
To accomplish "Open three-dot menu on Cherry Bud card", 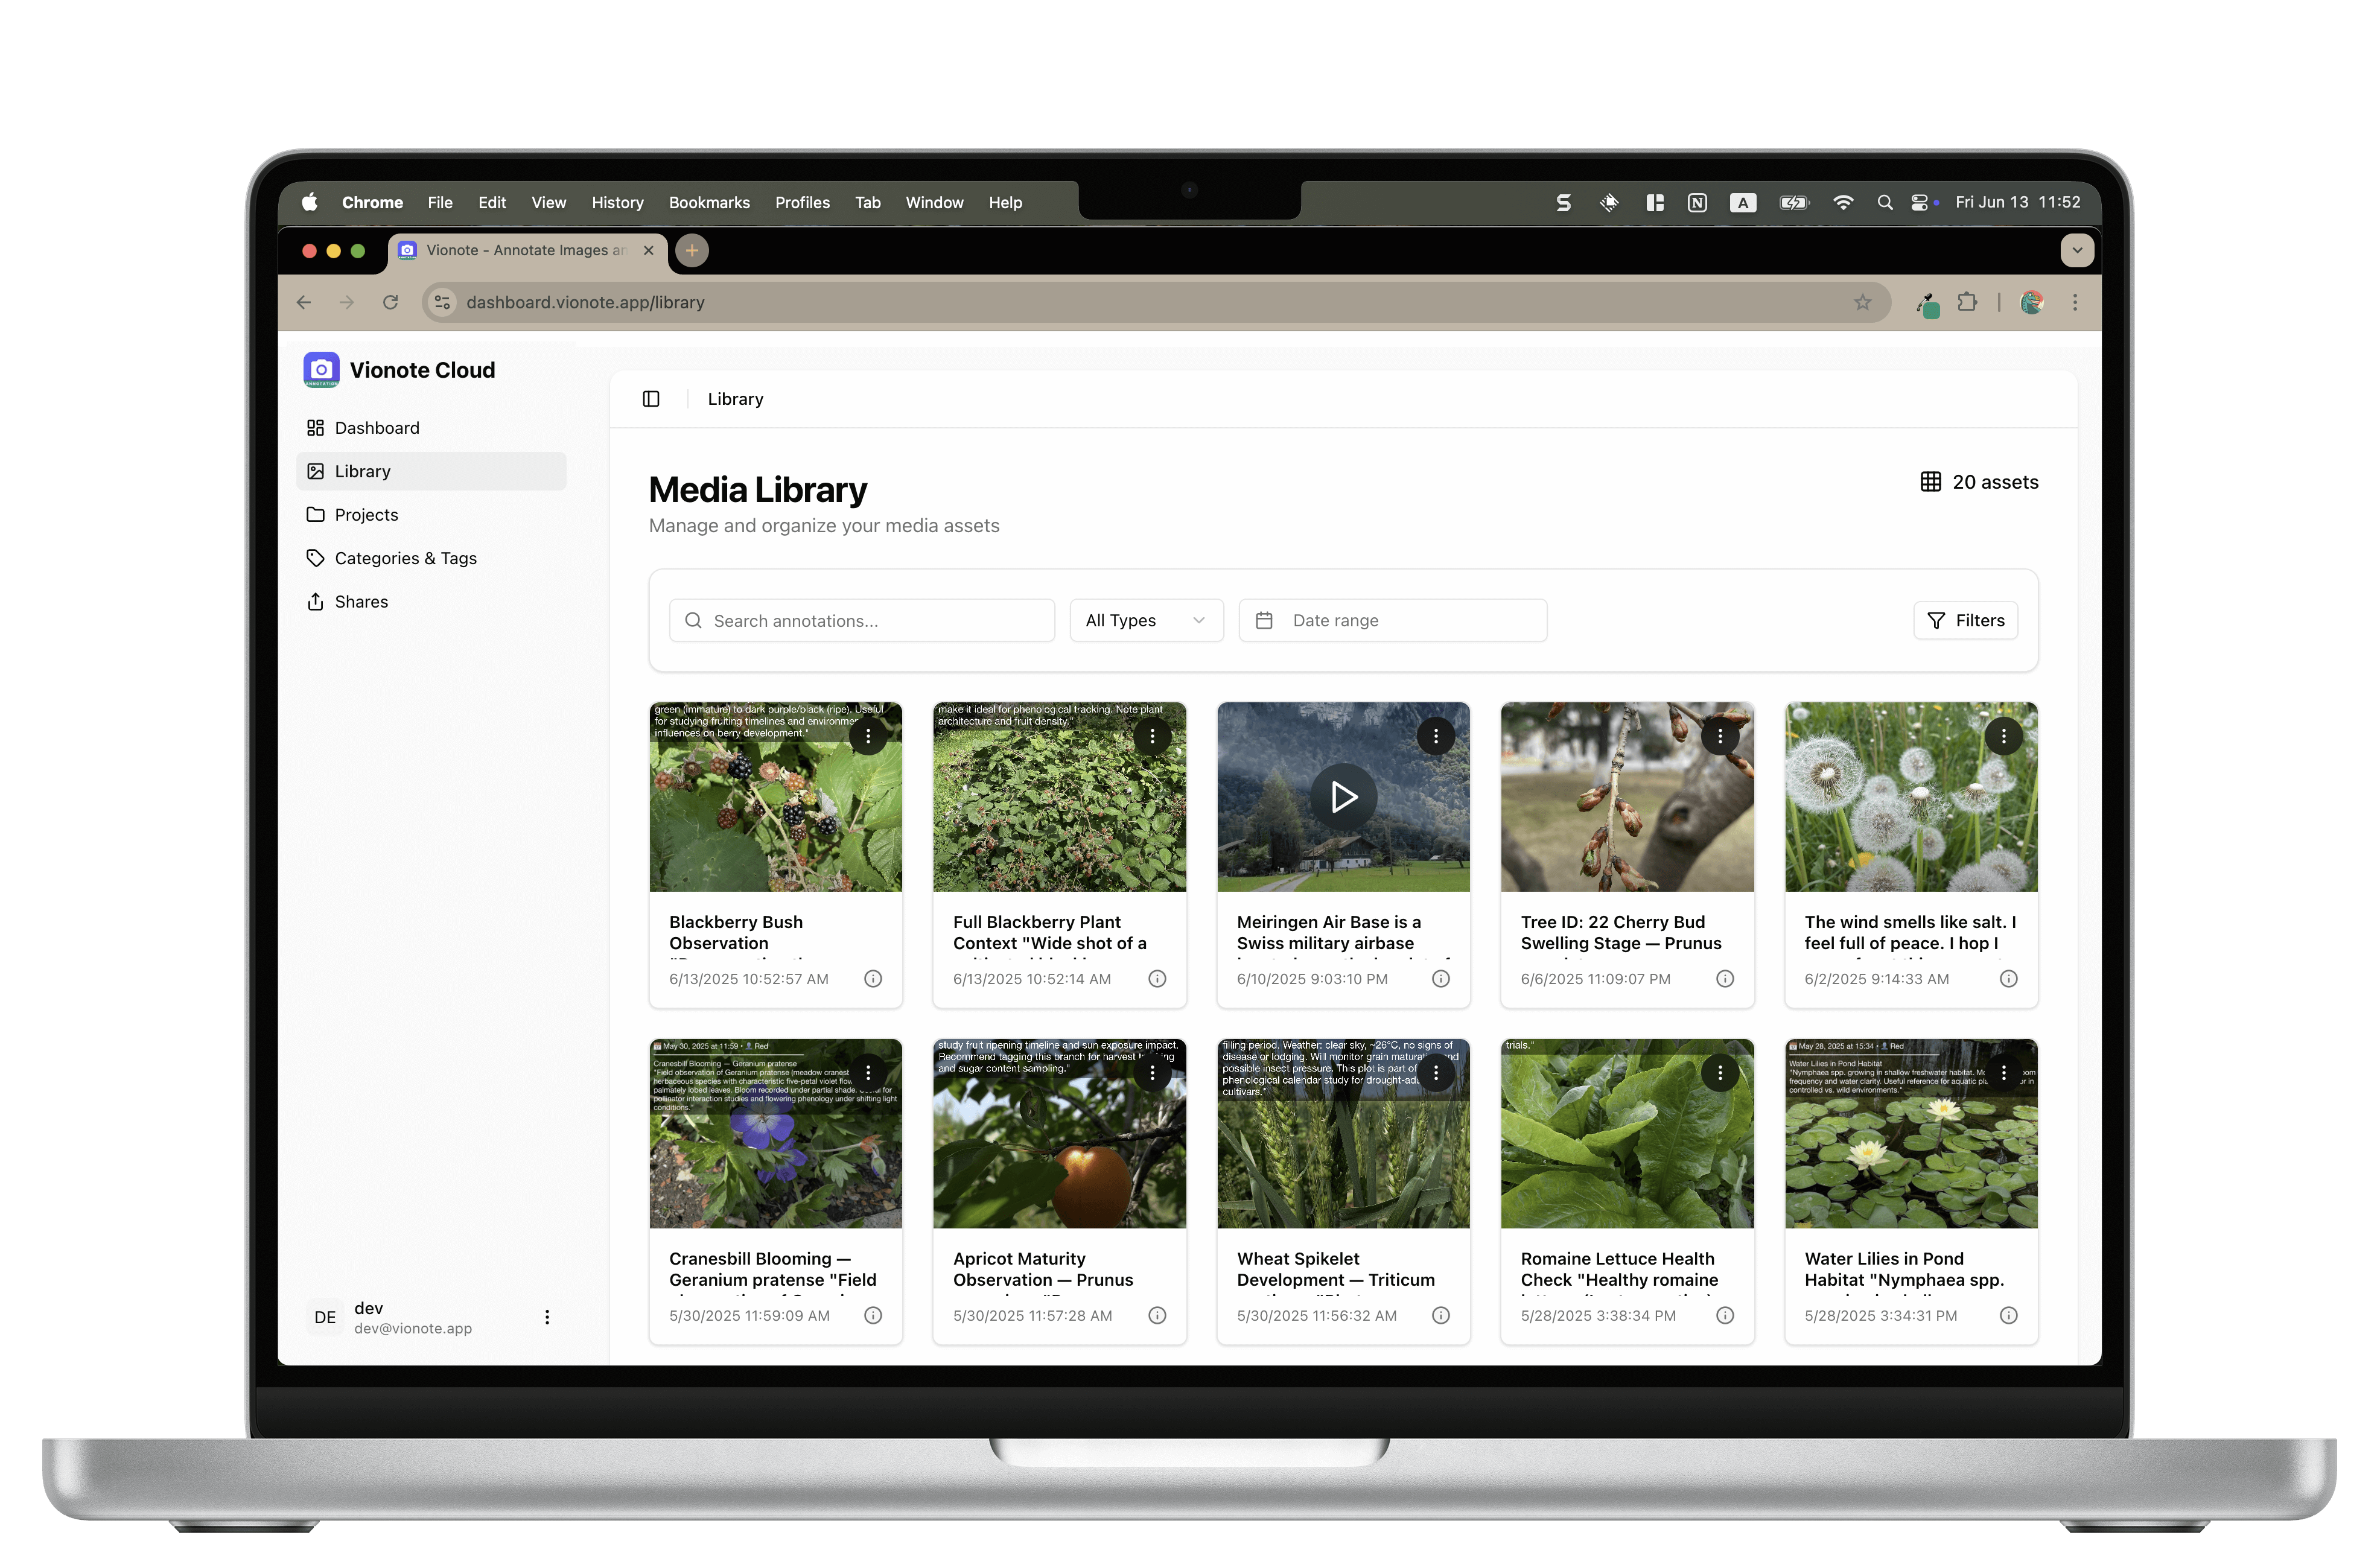I will [x=1720, y=736].
